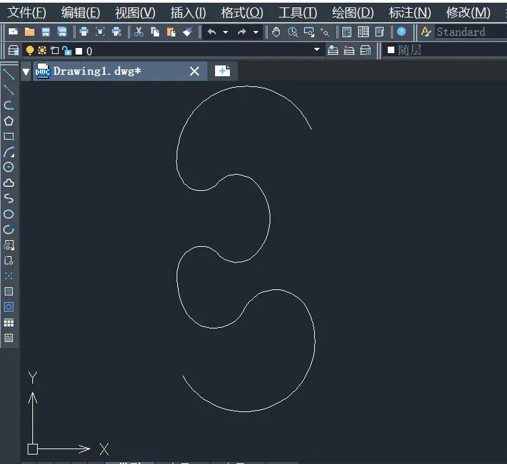Click the Redo arrow
507x464 pixels.
242,32
